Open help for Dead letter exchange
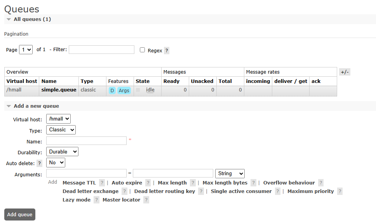376x224 pixels. coord(124,191)
